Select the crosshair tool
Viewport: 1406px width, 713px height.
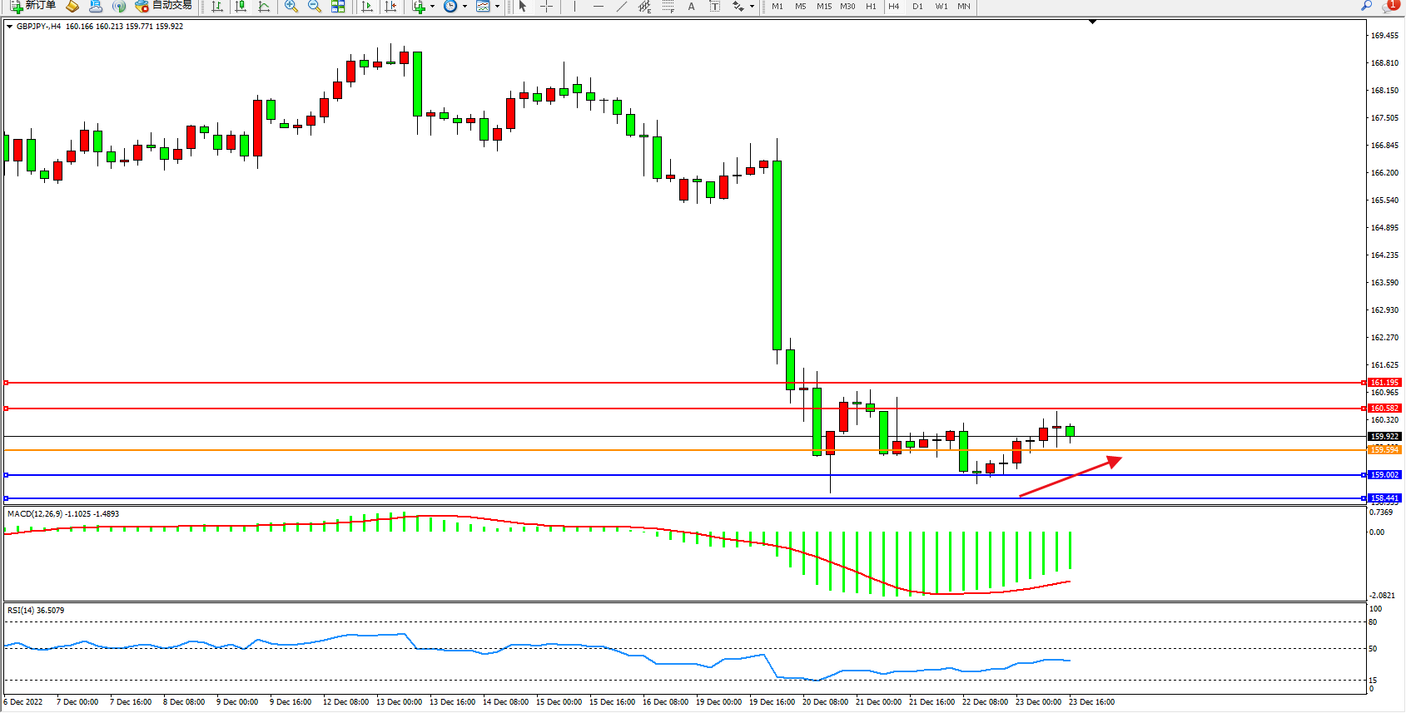(x=546, y=7)
